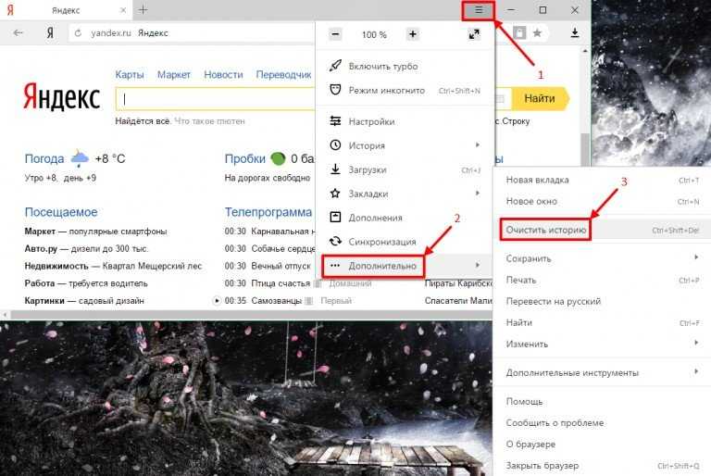
Task: Expand История submenu arrow
Action: tap(478, 145)
